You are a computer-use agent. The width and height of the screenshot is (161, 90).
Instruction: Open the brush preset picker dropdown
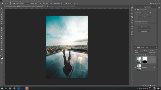[x=12, y=3]
